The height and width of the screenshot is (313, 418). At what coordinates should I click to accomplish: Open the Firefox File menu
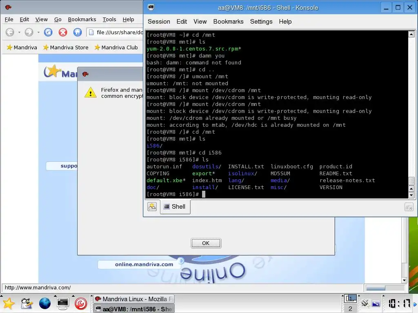coord(9,20)
